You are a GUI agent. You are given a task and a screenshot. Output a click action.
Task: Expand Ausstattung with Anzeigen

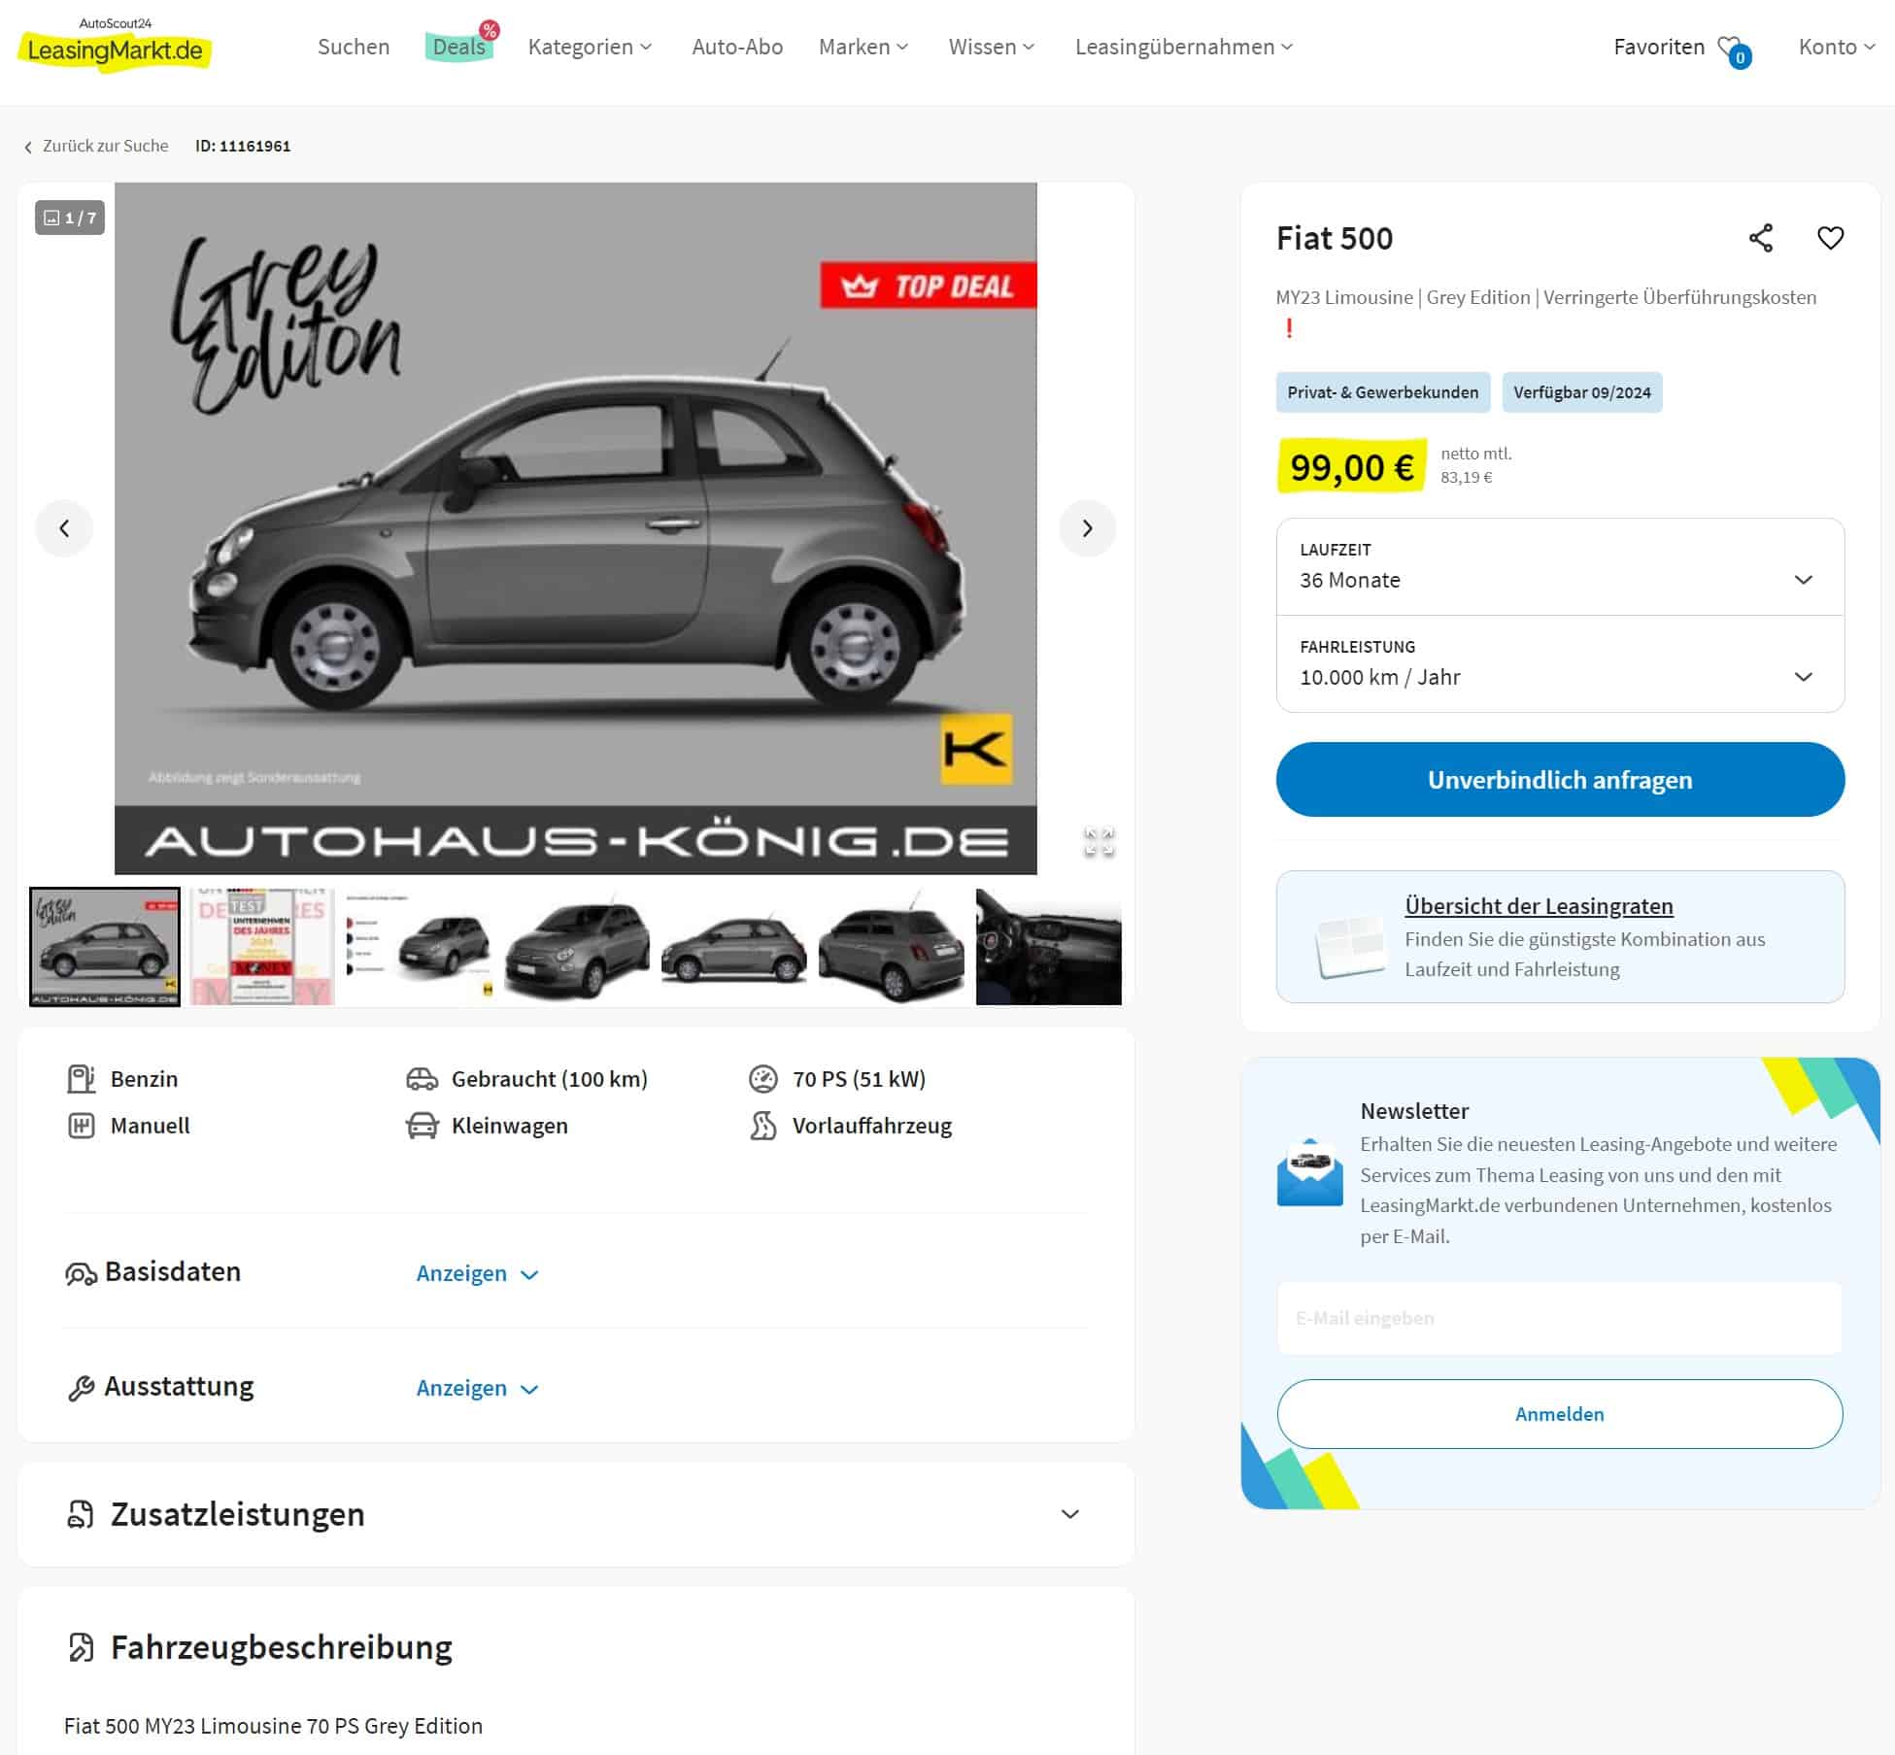[x=477, y=1388]
